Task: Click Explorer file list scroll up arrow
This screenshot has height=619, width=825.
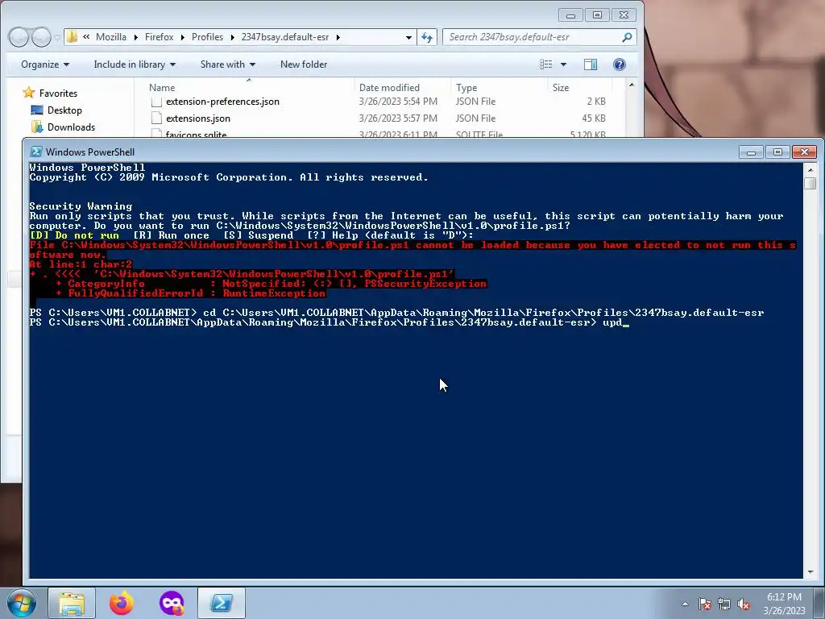Action: click(632, 85)
